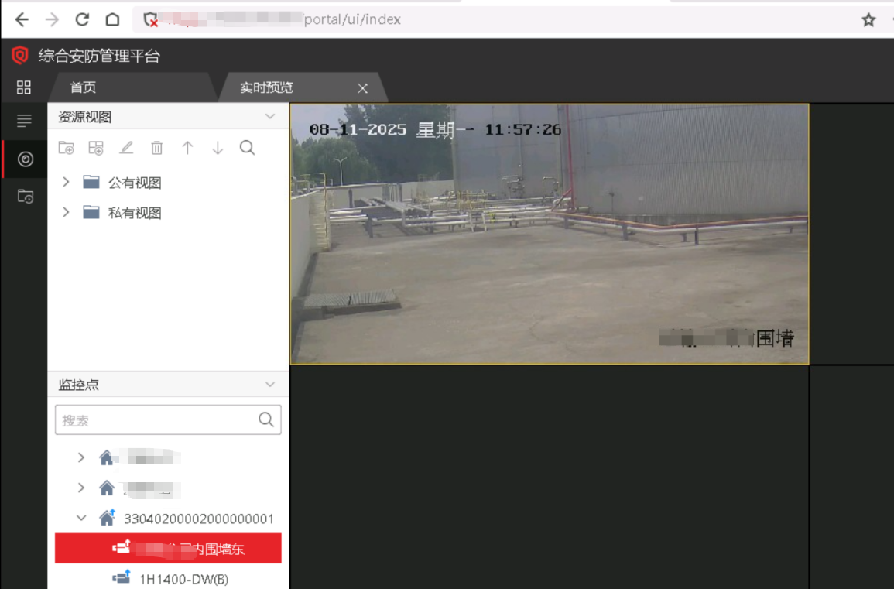
Task: Click the move up arrow icon
Action: [x=187, y=148]
